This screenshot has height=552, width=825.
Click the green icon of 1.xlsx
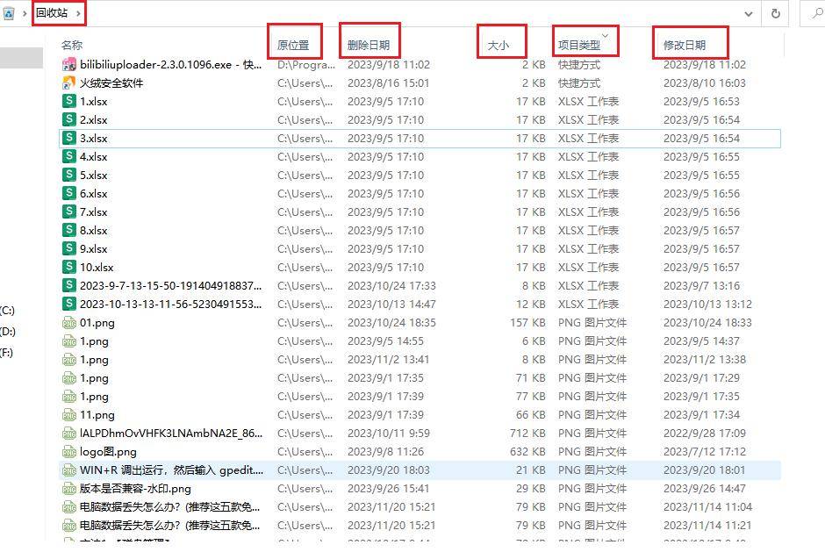click(69, 101)
